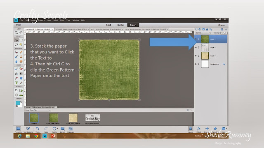This screenshot has width=264, height=148.
Task: Select the Zoom tool
Action: [x=16, y=32]
